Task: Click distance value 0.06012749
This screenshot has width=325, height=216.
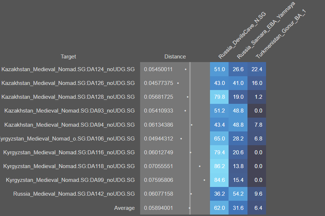Action: [158, 152]
